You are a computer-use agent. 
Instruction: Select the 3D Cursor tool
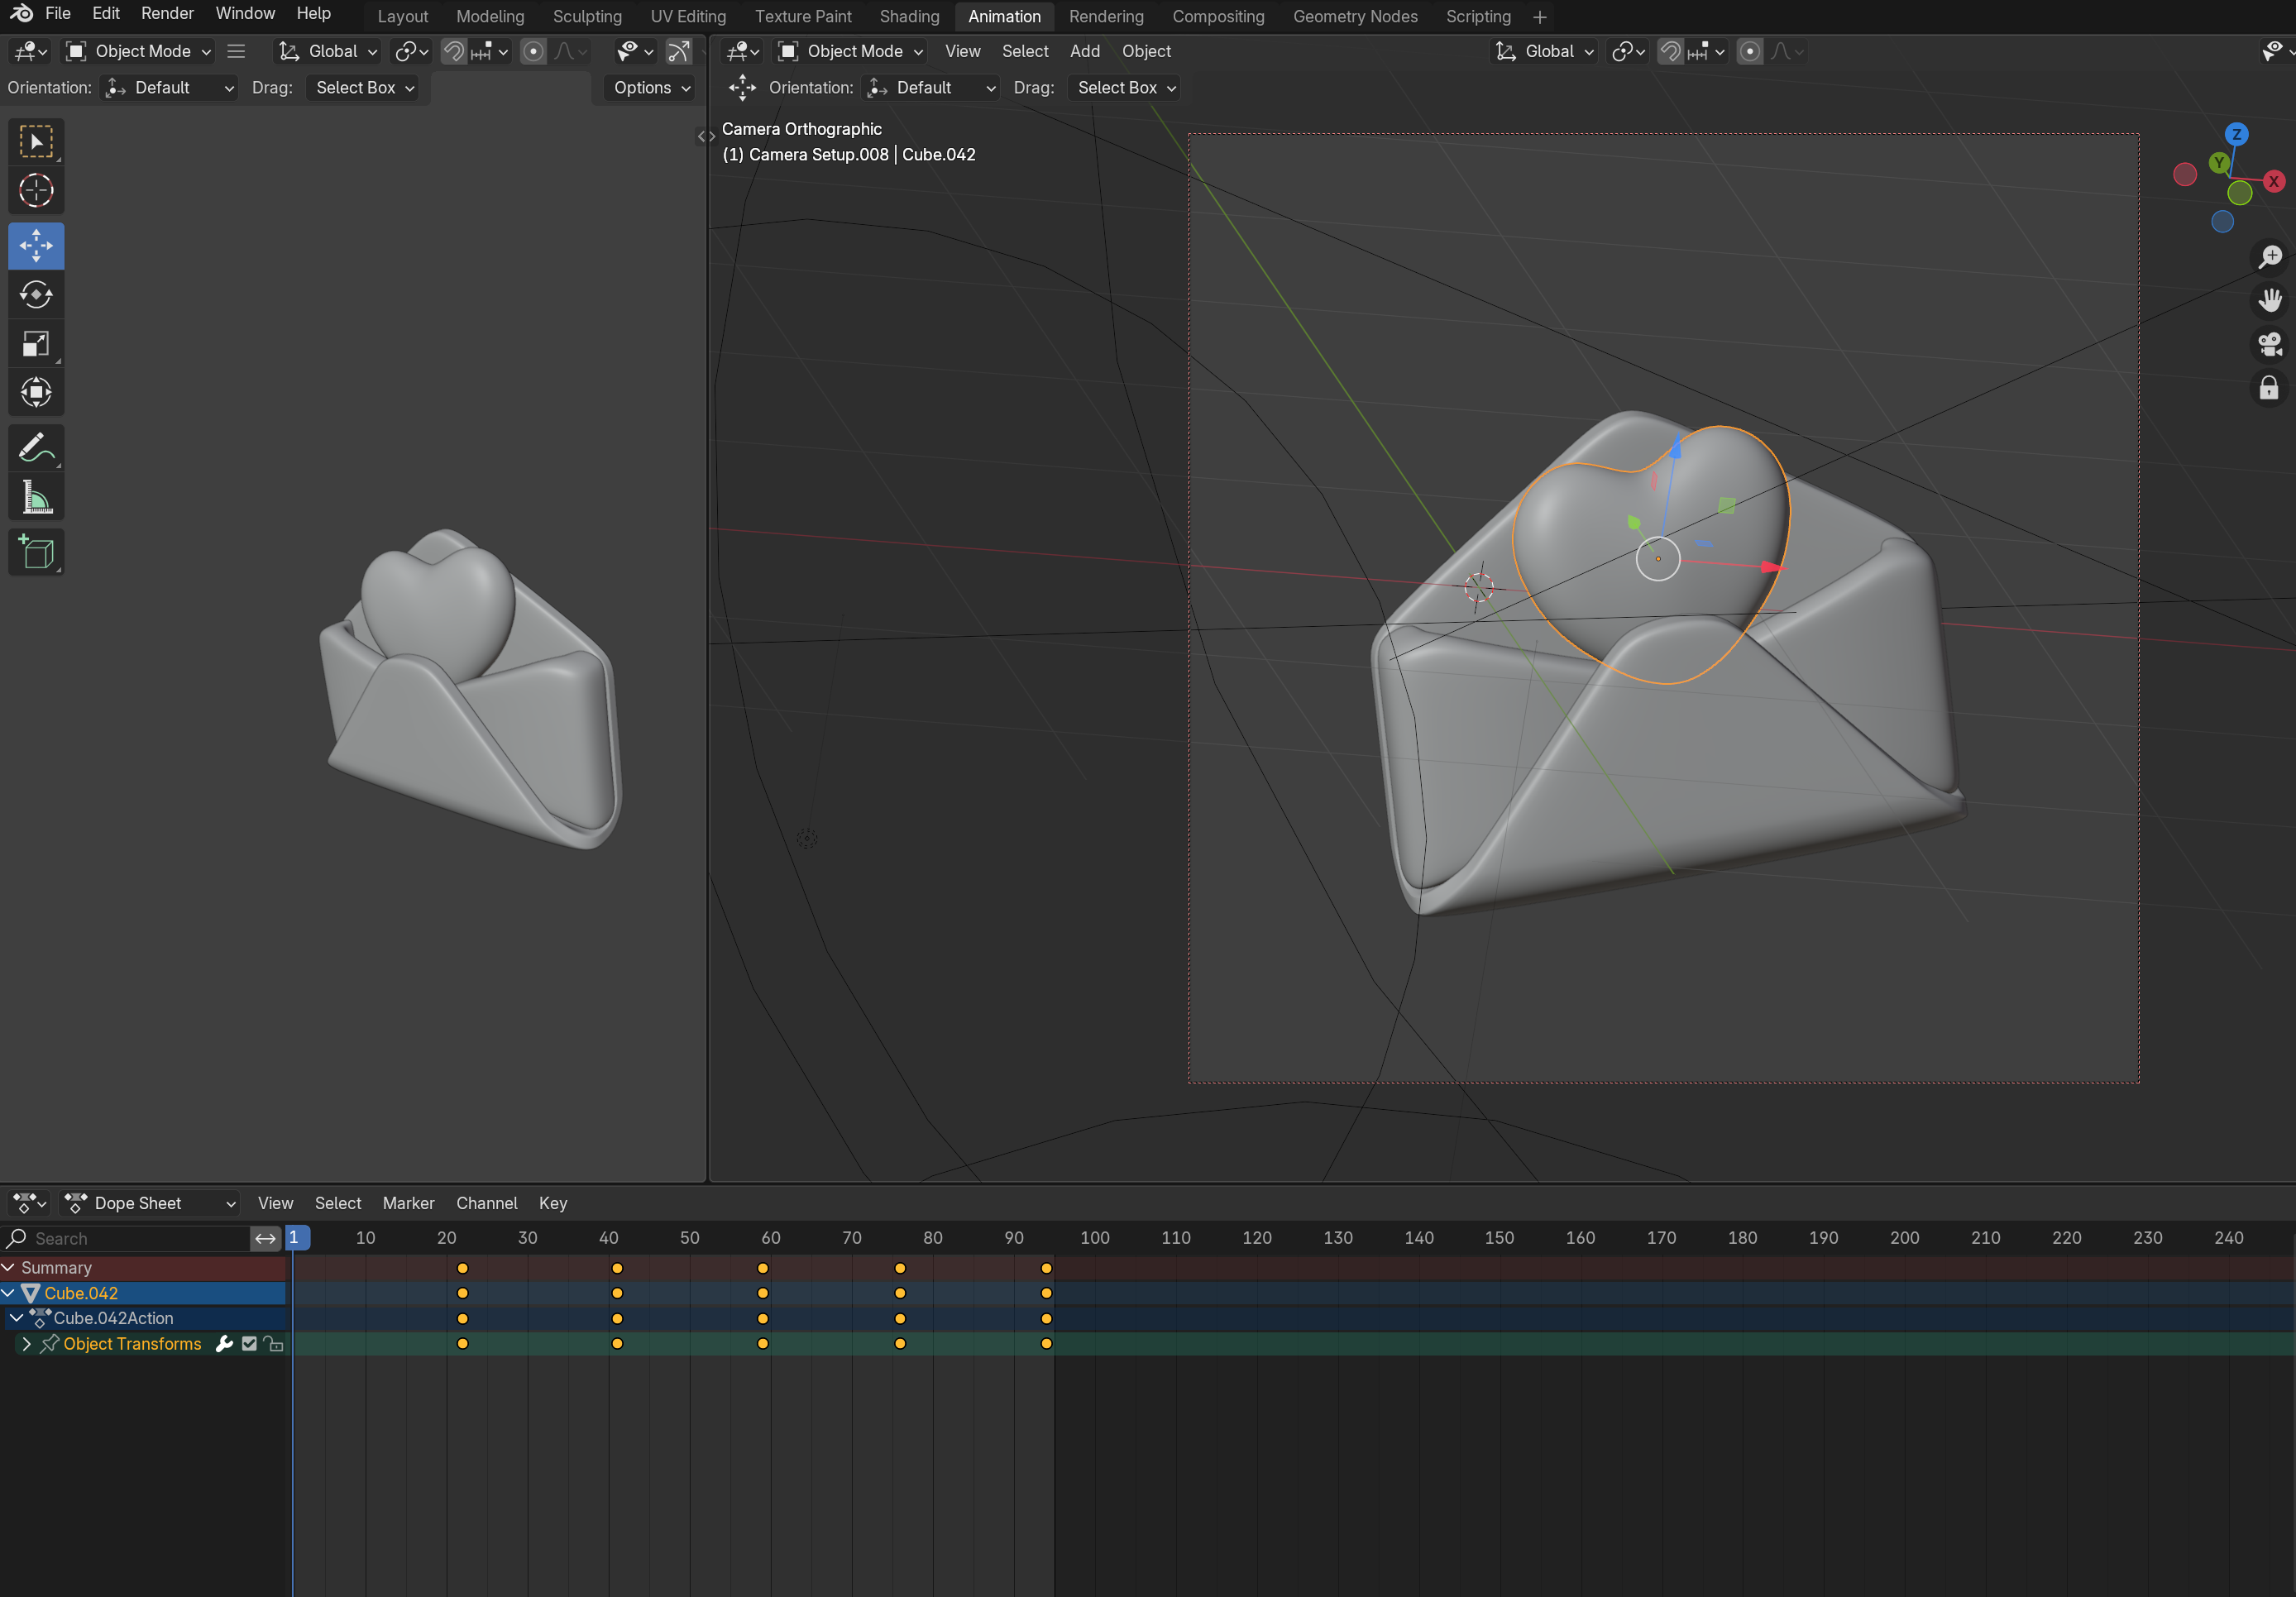(x=36, y=190)
